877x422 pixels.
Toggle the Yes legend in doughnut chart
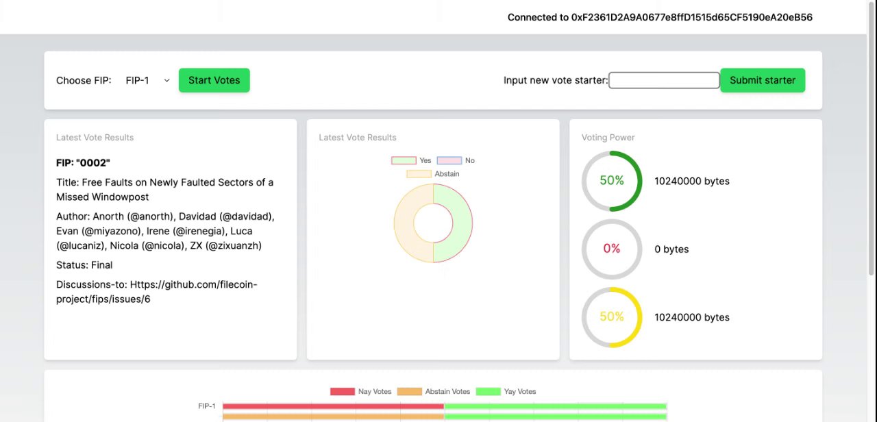404,160
